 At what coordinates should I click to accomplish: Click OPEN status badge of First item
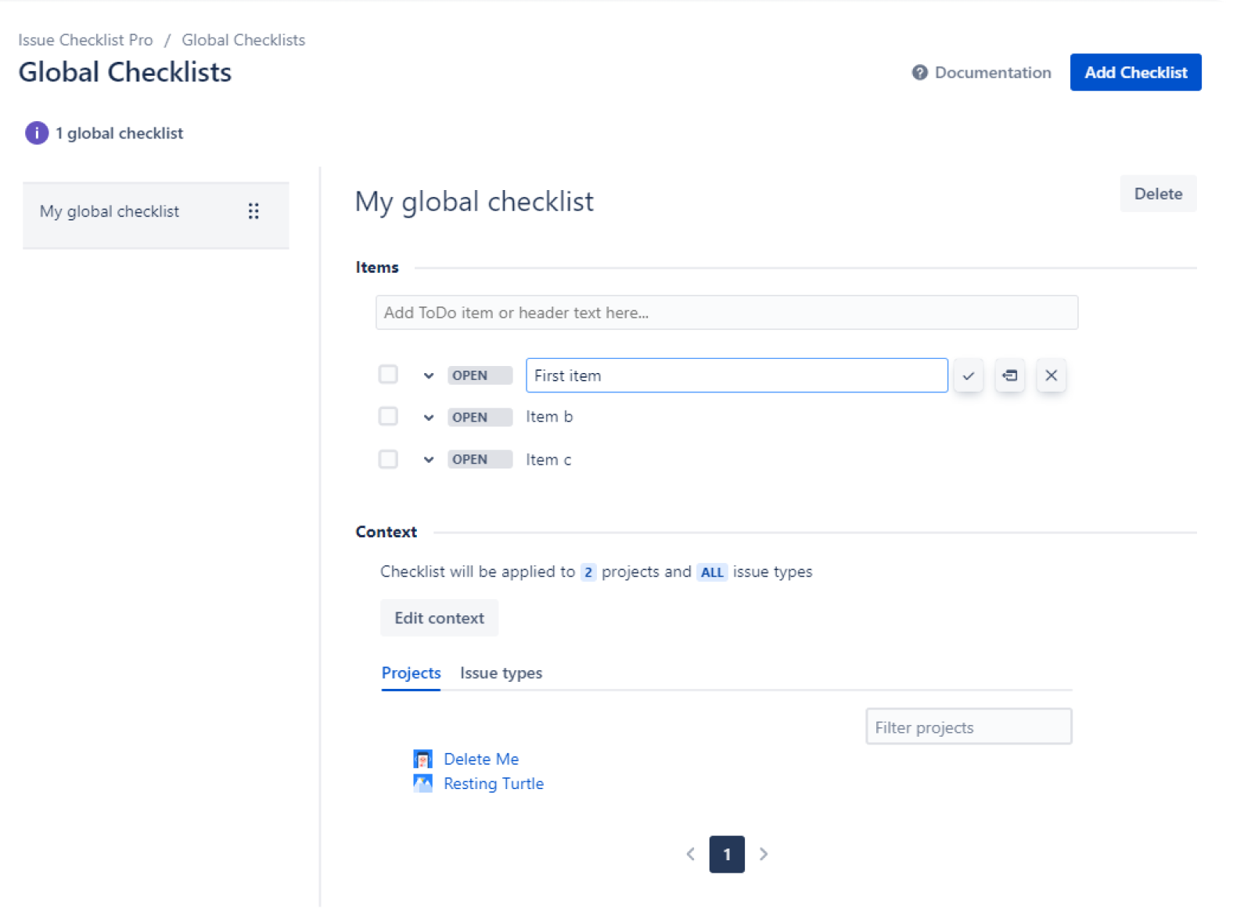(x=480, y=375)
